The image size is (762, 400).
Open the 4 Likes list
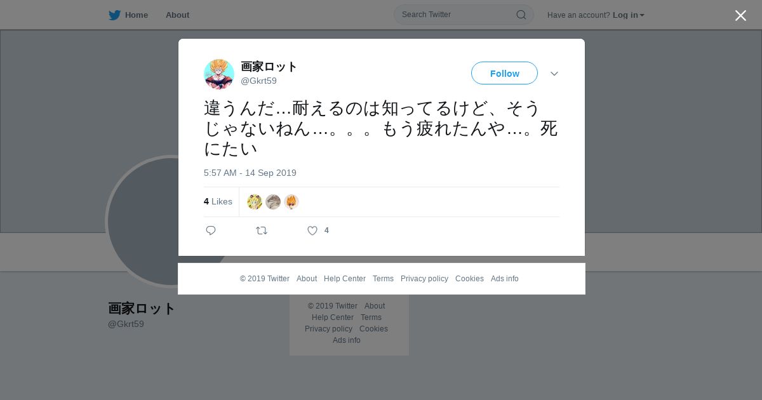pyautogui.click(x=218, y=201)
